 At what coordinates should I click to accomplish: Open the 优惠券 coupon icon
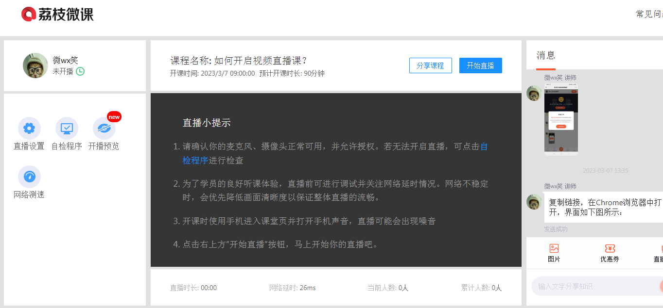click(610, 249)
